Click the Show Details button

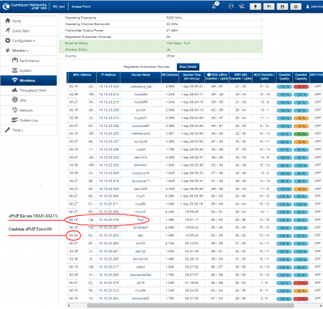(188, 66)
